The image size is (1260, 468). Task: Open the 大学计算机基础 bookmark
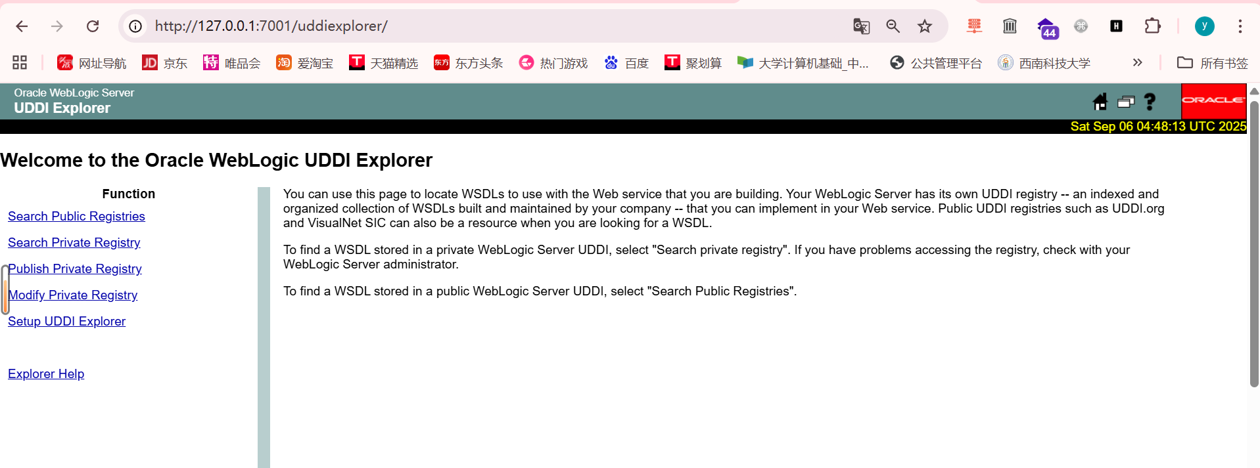pyautogui.click(x=803, y=63)
